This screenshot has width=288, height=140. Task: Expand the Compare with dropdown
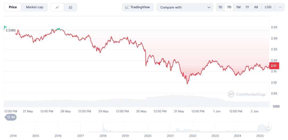tap(185, 7)
